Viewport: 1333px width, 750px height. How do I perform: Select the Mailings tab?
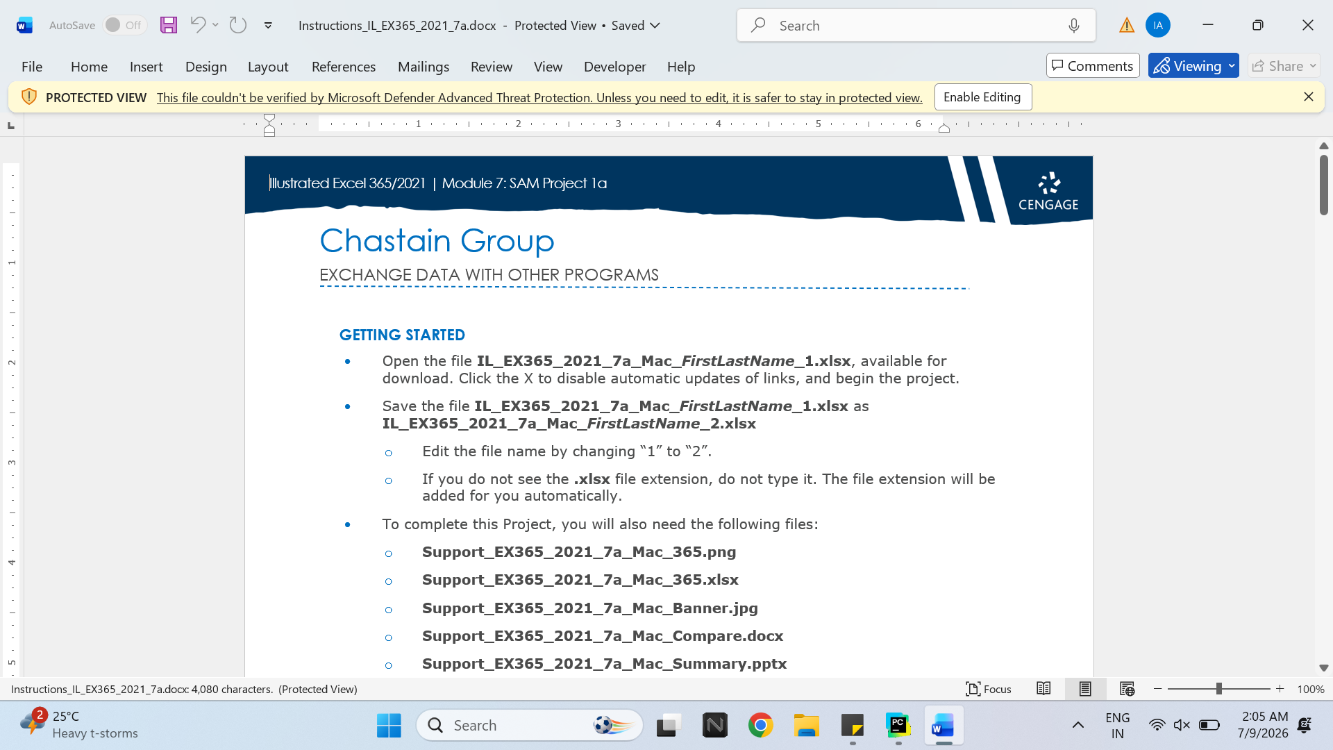tap(424, 67)
